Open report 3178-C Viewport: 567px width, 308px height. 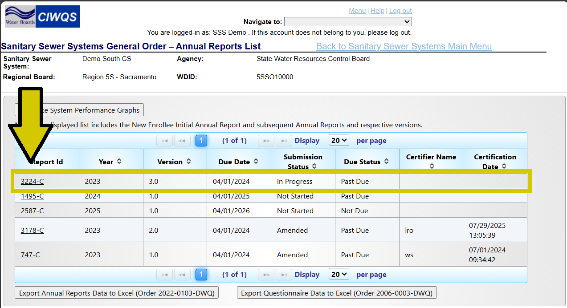tap(32, 230)
